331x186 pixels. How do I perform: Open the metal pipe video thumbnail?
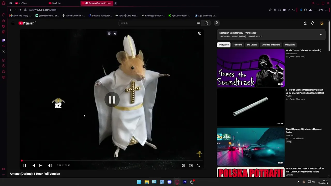[x=251, y=107]
